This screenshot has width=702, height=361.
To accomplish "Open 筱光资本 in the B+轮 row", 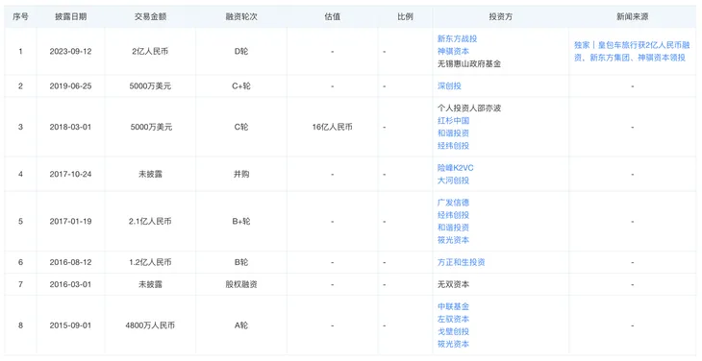I will coord(453,240).
